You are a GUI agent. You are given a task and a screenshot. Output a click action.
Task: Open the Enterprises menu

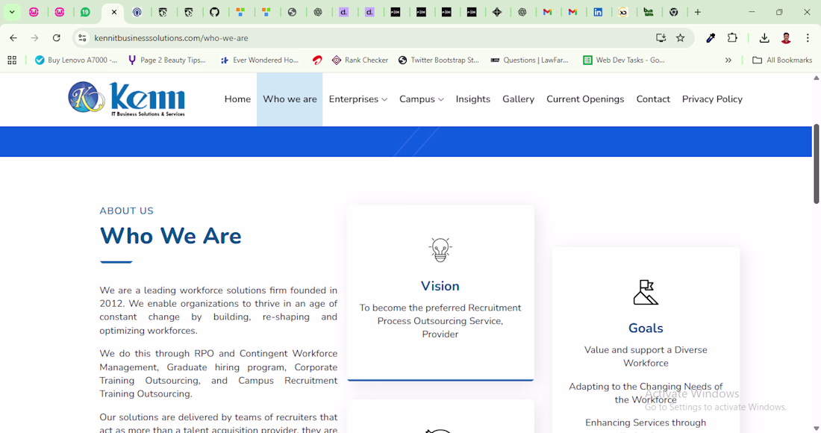(354, 99)
